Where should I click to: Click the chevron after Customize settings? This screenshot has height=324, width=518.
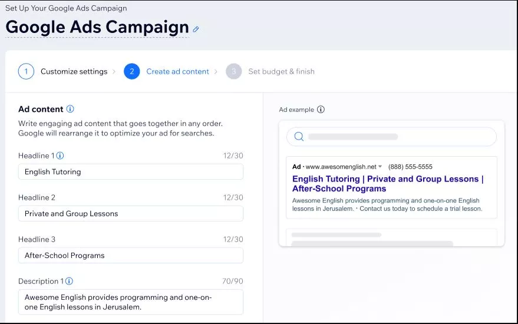click(114, 72)
